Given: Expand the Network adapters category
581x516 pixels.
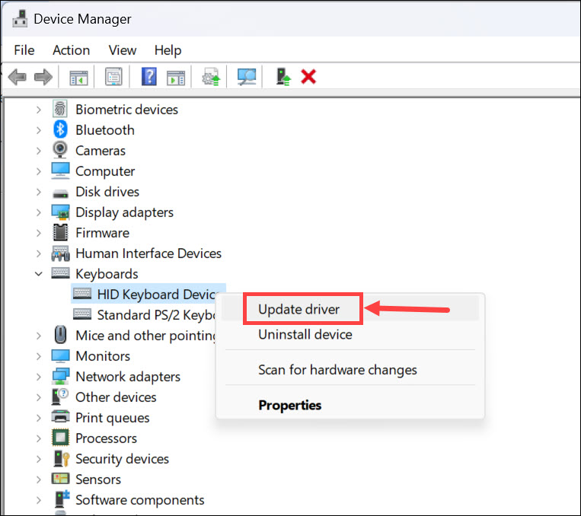Looking at the screenshot, I should point(38,377).
